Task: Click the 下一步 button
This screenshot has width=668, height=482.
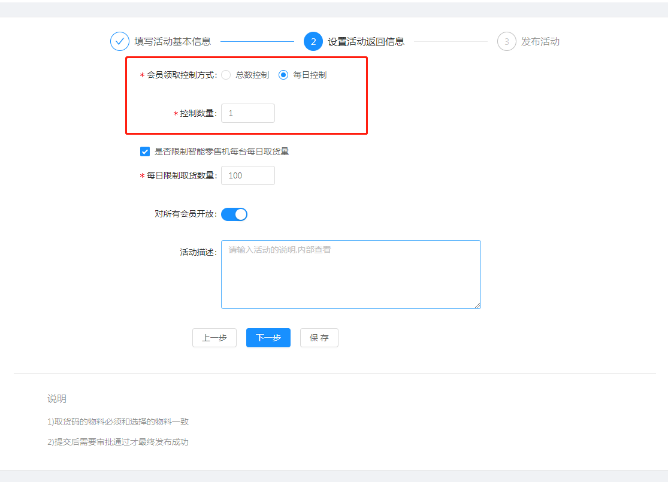Action: click(268, 338)
